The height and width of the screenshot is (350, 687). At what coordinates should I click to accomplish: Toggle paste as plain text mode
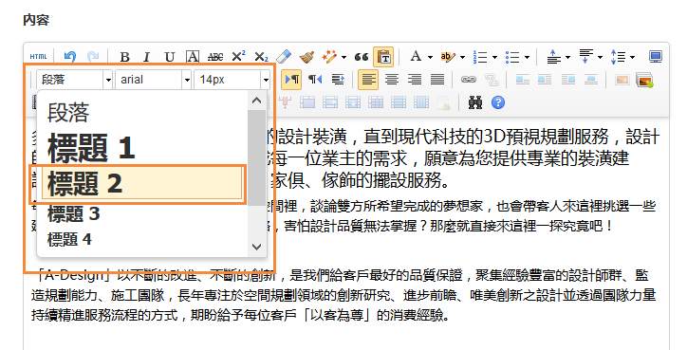click(x=383, y=57)
